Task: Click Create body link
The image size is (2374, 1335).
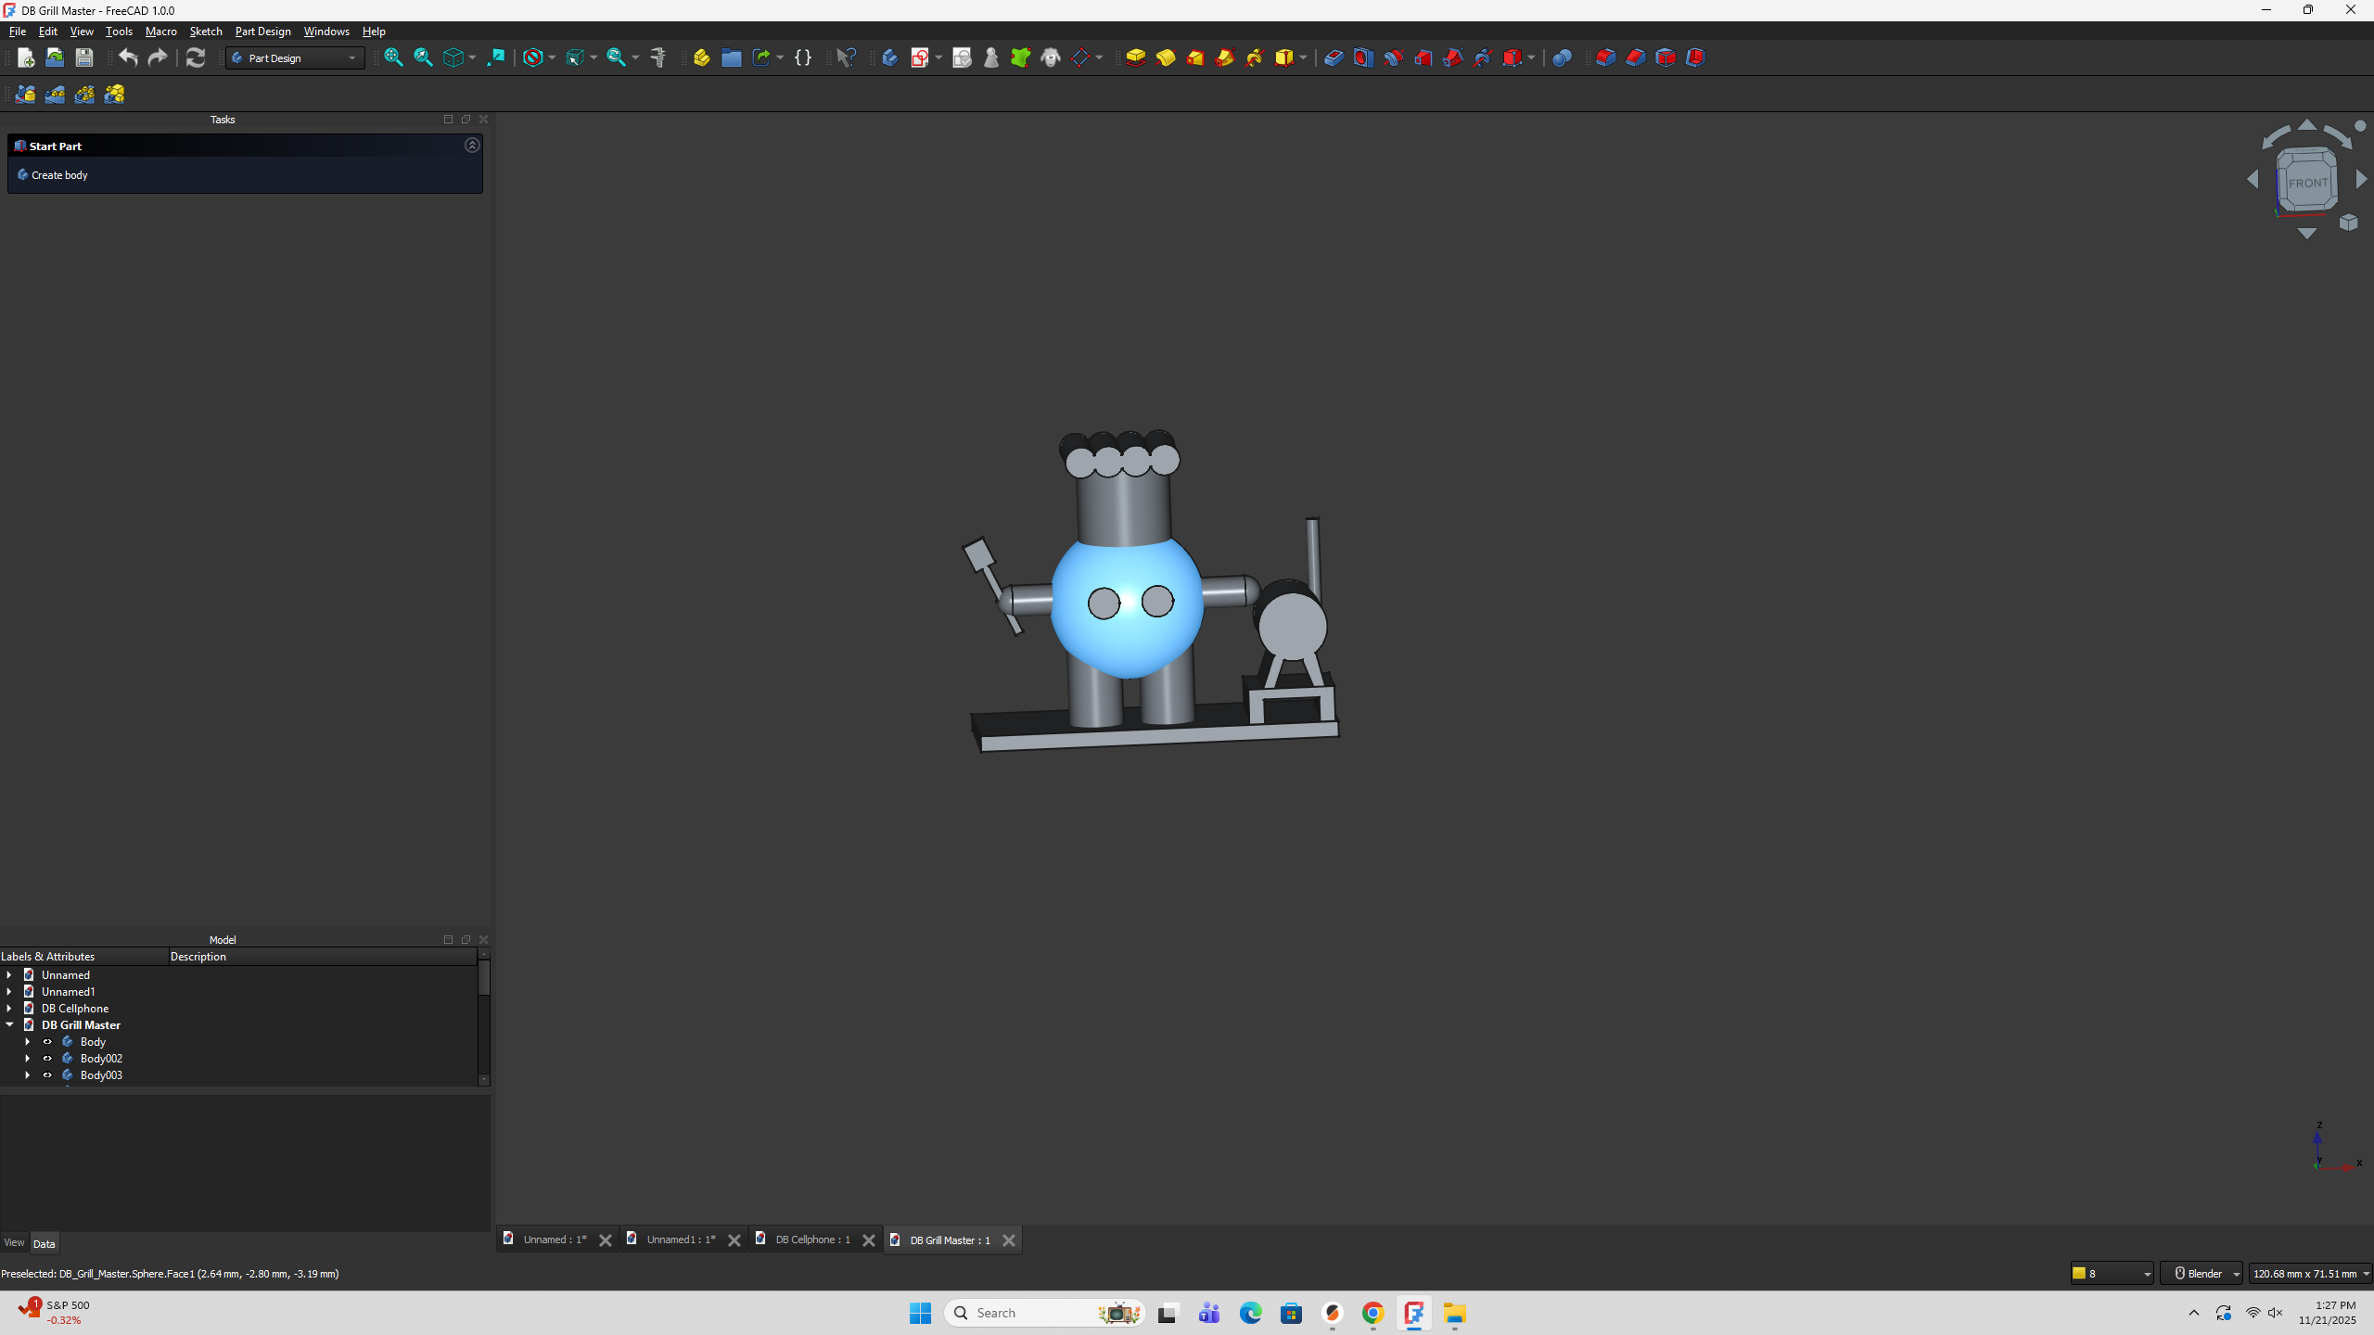Action: coord(59,175)
